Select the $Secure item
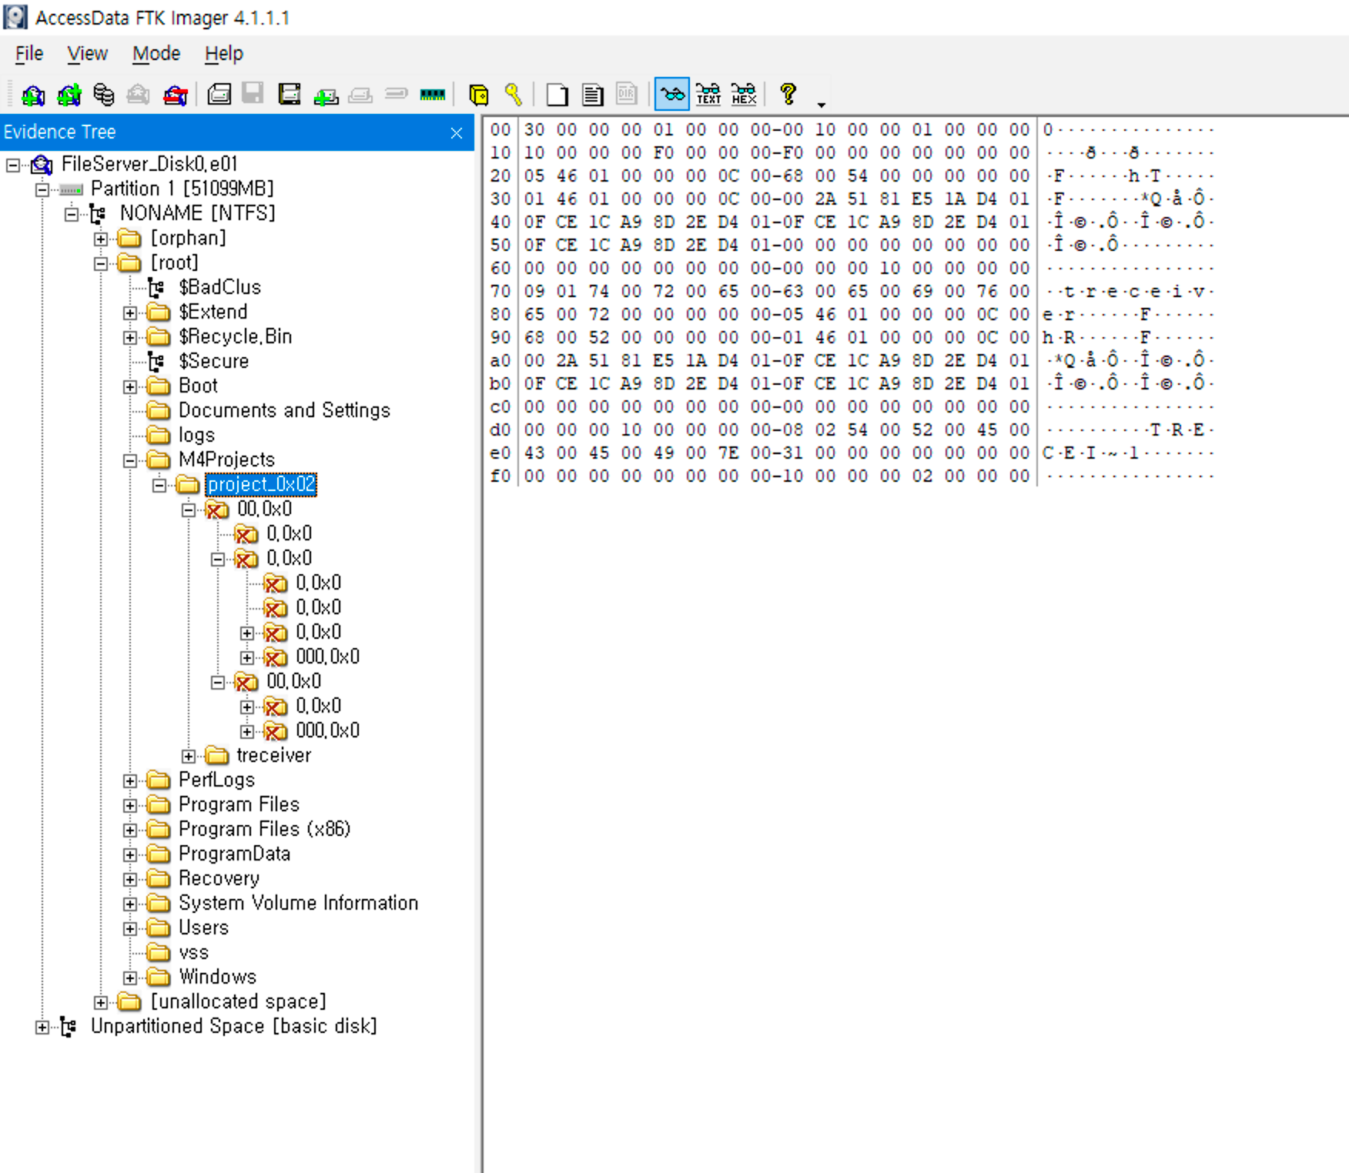1349x1173 pixels. (x=213, y=361)
